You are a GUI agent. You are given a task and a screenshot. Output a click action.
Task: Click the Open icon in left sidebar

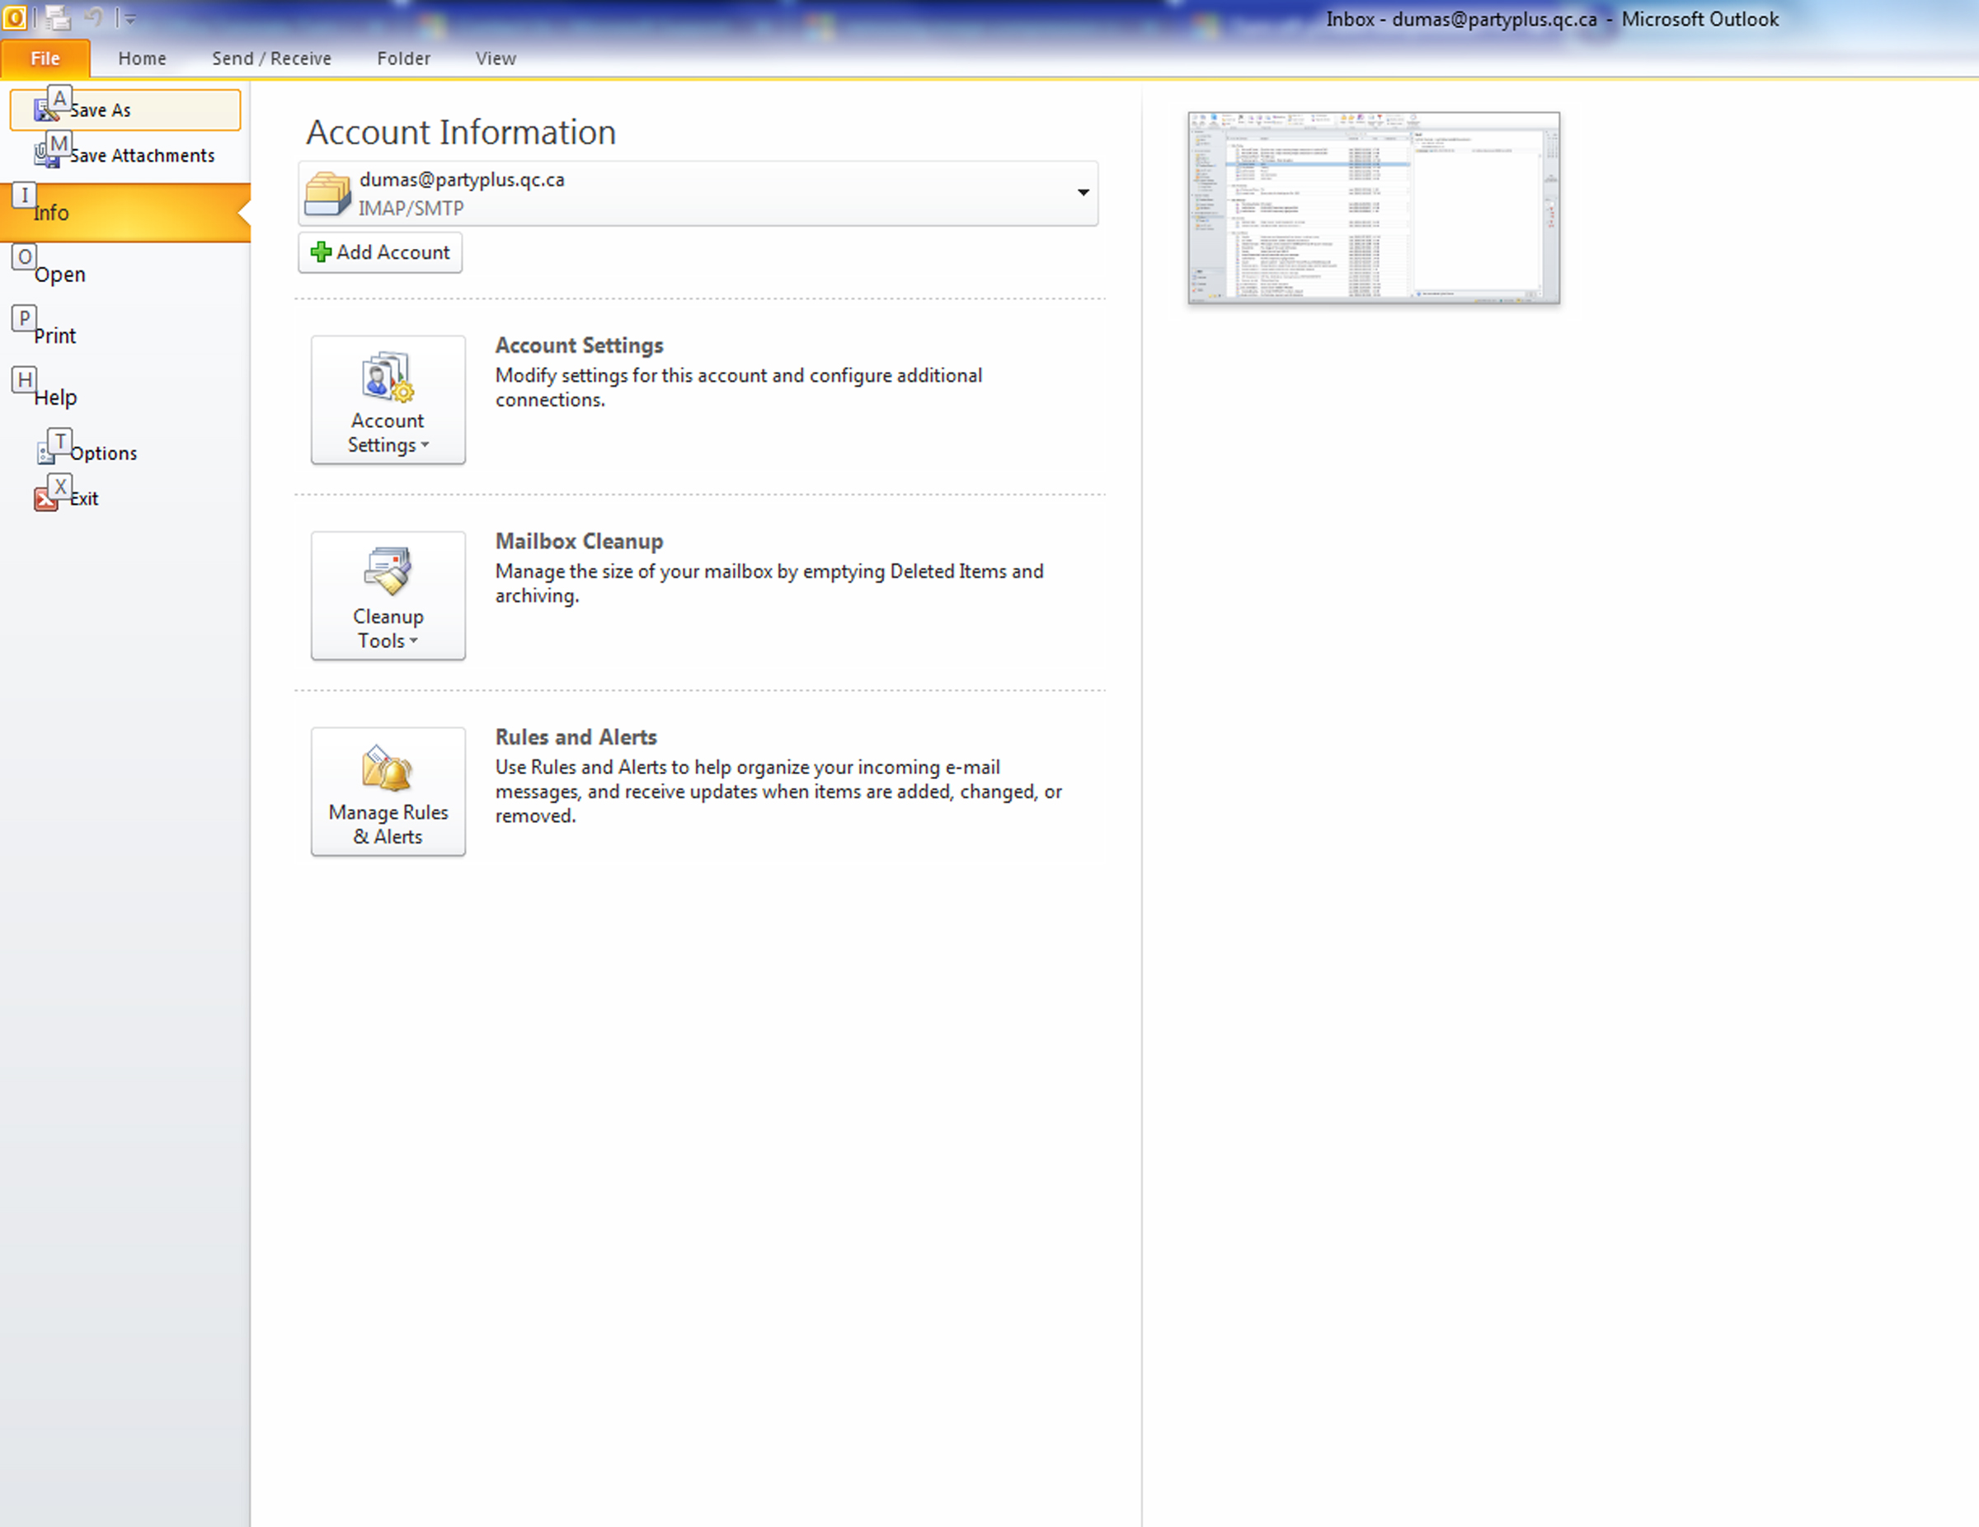pyautogui.click(x=58, y=273)
